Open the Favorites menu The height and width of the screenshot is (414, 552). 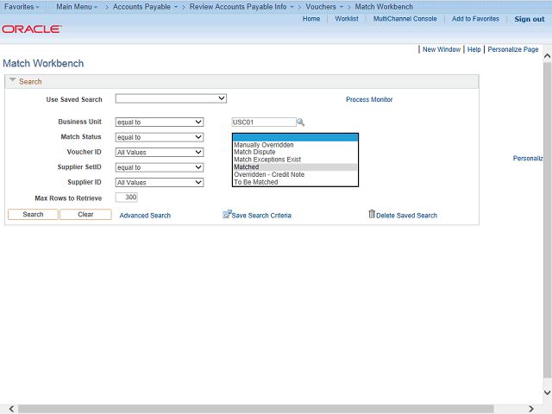tap(22, 7)
